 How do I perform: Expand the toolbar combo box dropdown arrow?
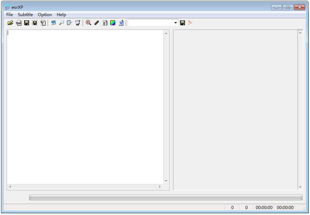pos(176,23)
